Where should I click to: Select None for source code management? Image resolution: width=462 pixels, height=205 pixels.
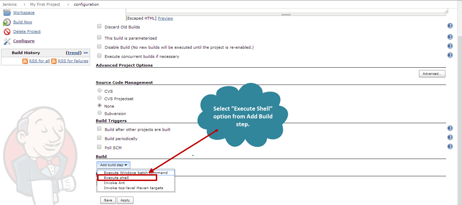click(100, 105)
